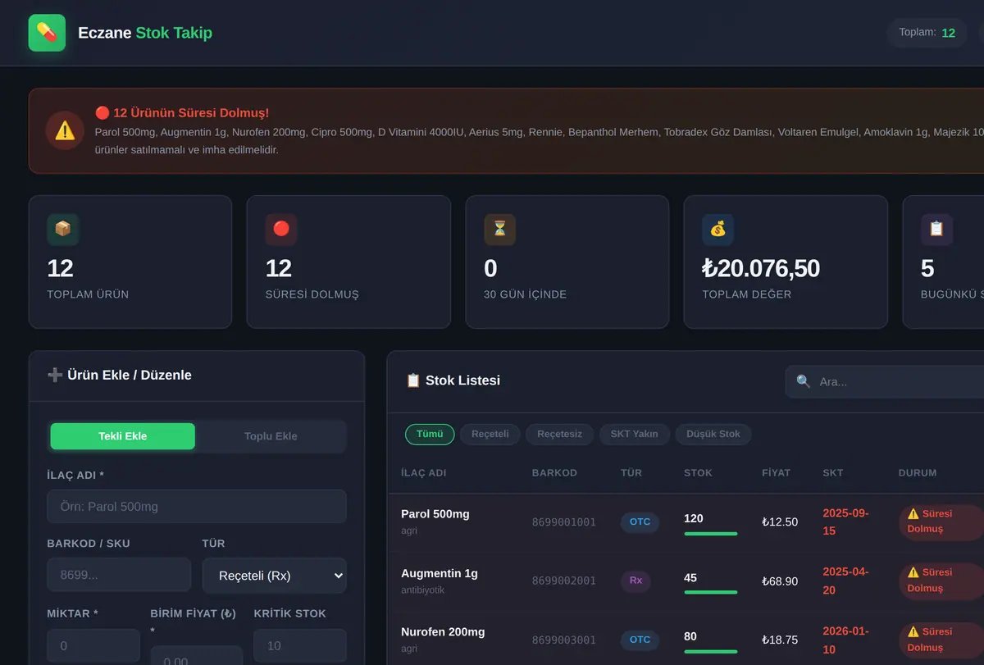Viewport: 984px width, 665px height.
Task: Click the money bag icon on Toplam Değer card
Action: pyautogui.click(x=717, y=230)
